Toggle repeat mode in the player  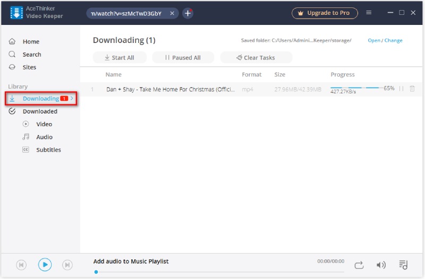(359, 265)
